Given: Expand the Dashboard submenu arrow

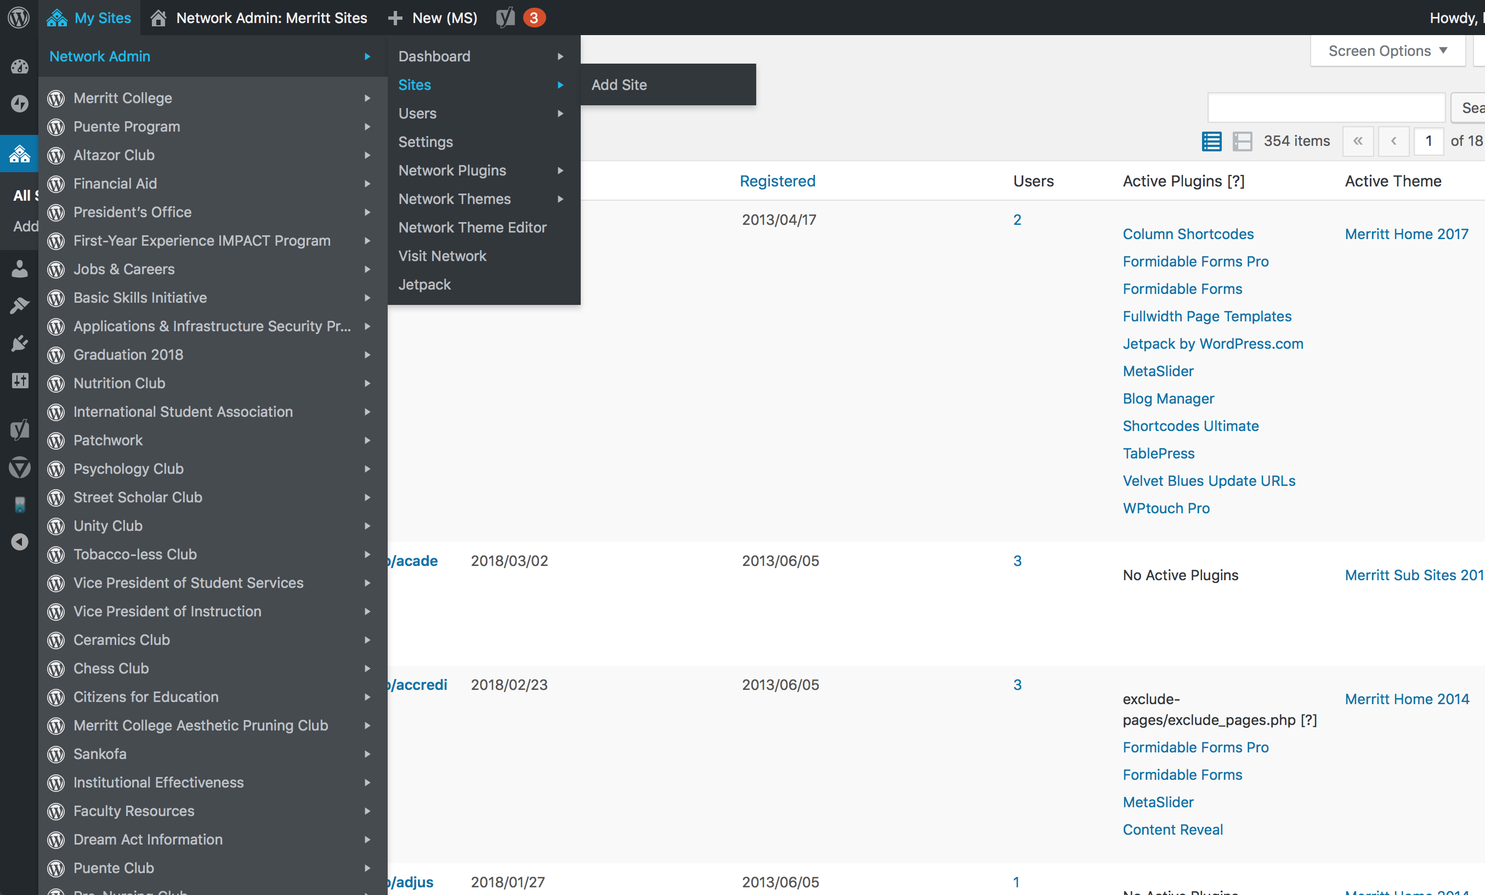Looking at the screenshot, I should point(560,56).
